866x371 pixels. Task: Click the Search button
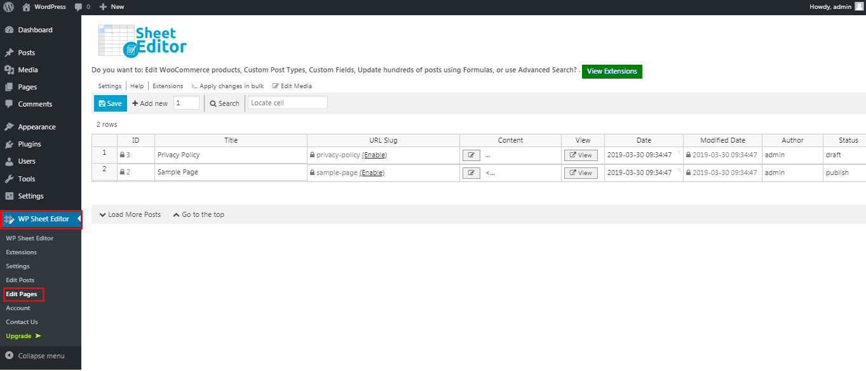[x=225, y=103]
